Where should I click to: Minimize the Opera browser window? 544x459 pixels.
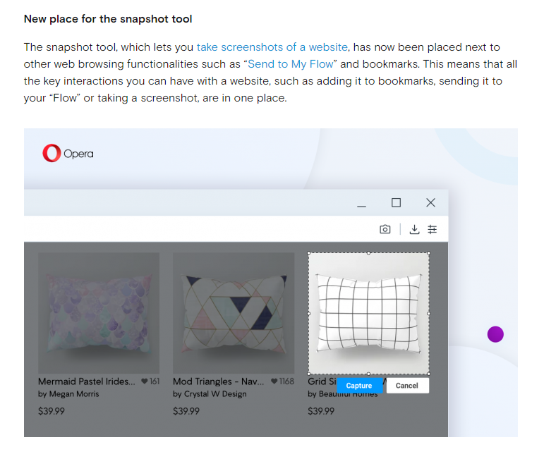362,204
